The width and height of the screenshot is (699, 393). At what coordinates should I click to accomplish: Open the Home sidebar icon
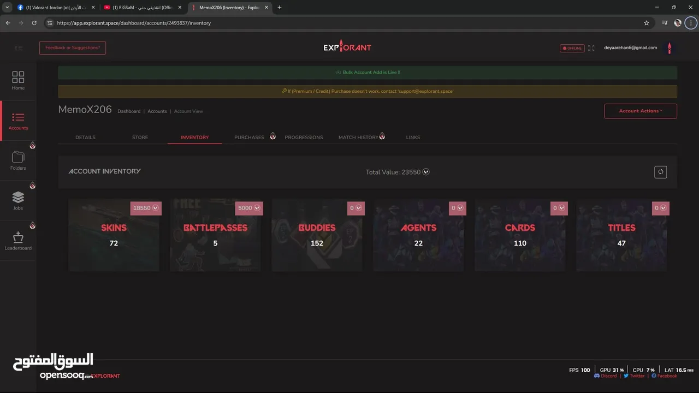[x=18, y=80]
